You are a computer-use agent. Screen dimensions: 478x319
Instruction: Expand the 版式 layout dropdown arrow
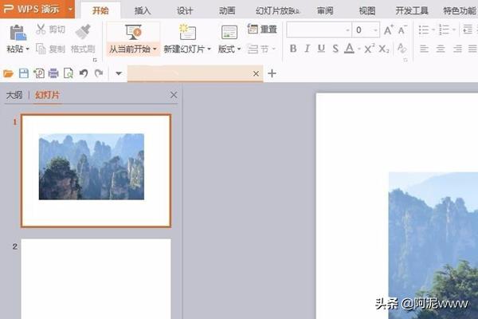(239, 49)
